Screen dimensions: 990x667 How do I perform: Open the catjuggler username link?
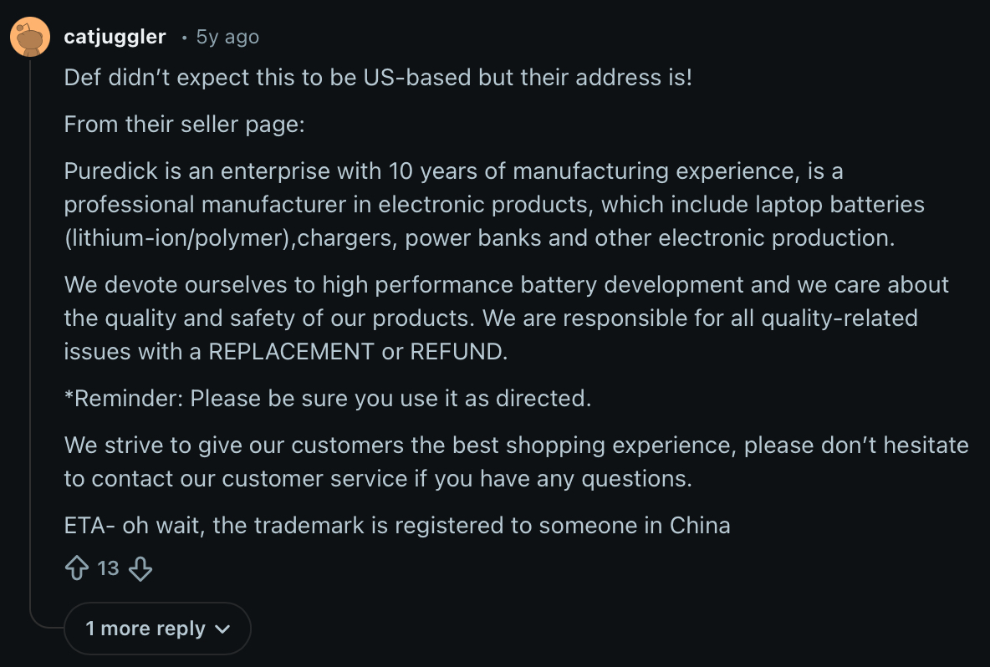pyautogui.click(x=115, y=38)
